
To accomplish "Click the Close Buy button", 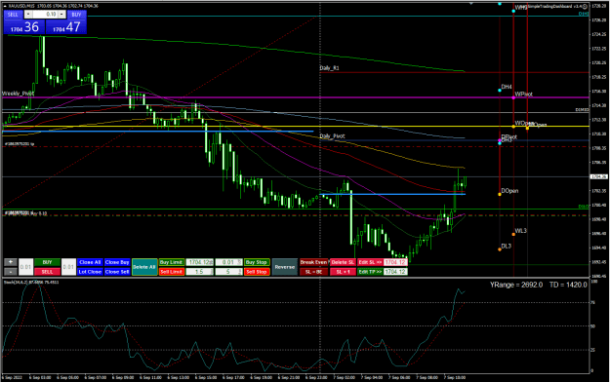I will [117, 262].
